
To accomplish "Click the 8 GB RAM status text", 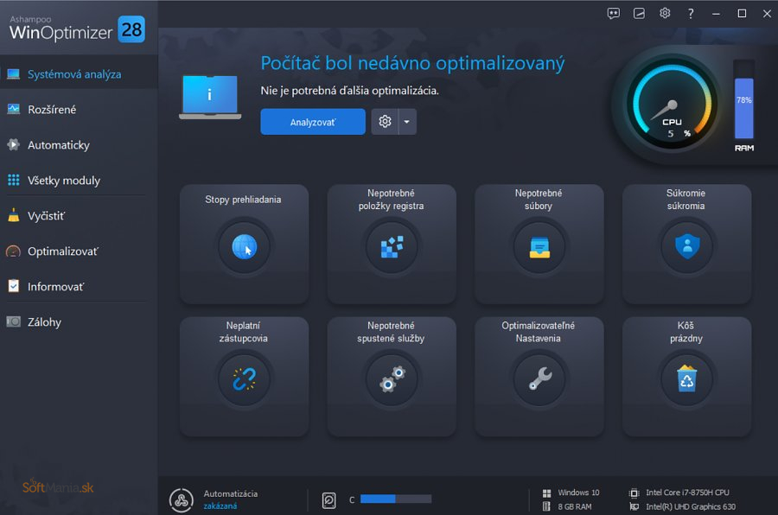I will pyautogui.click(x=575, y=506).
